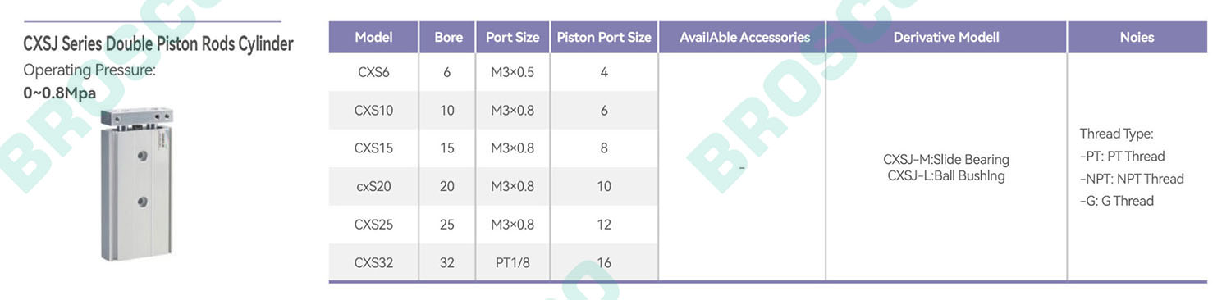Click the Derivative Modell column header
1231x300 pixels.
click(x=946, y=37)
